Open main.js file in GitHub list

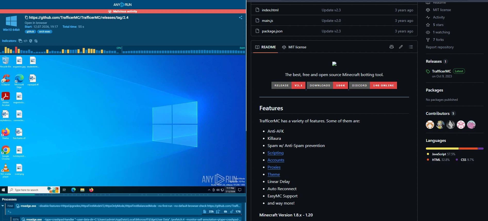point(267,21)
